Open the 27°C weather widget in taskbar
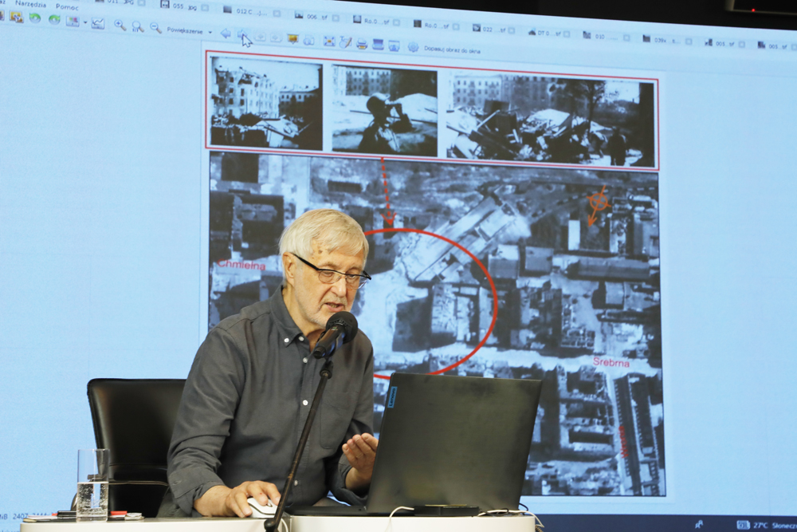The width and height of the screenshot is (797, 532). [x=761, y=526]
